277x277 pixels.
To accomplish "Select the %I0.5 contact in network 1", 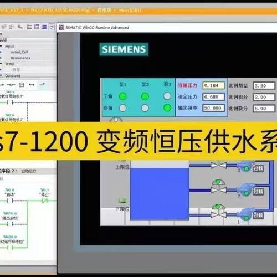I will point(10,102).
